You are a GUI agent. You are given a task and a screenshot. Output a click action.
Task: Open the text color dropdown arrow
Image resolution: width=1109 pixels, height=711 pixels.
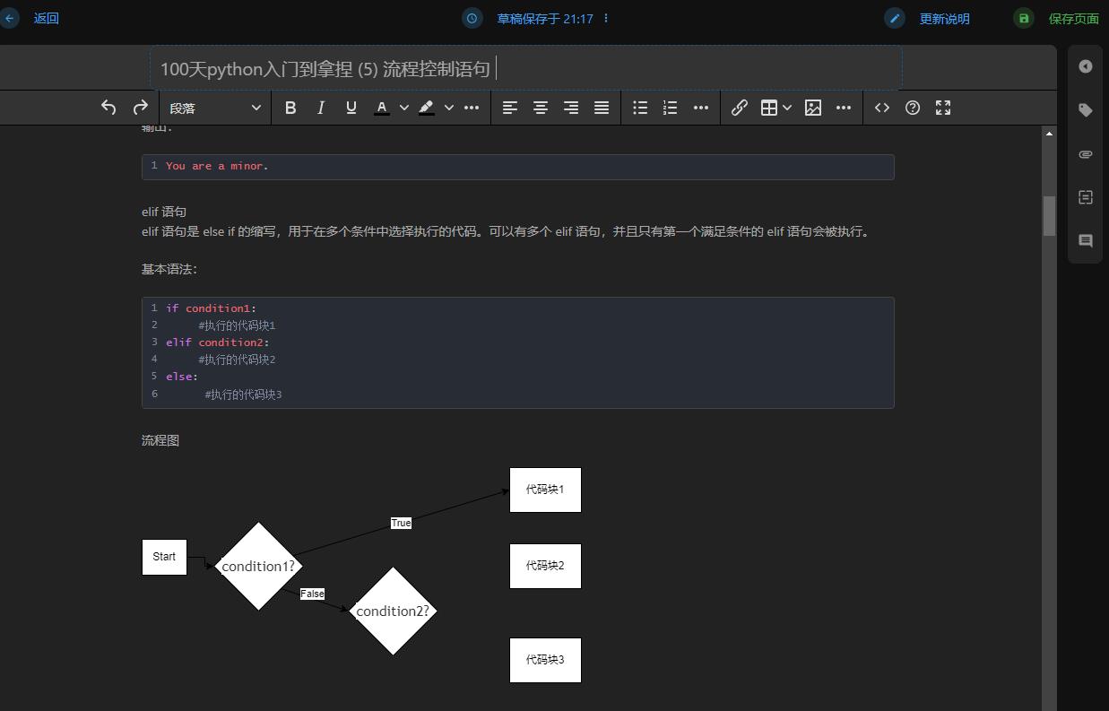click(403, 108)
